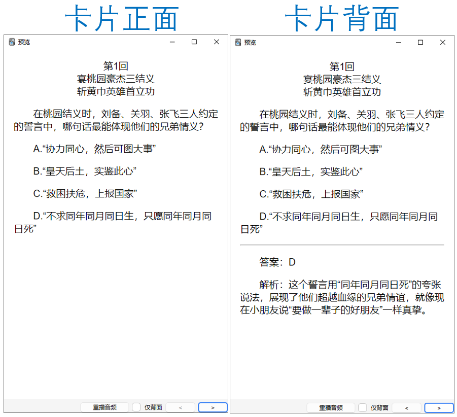Select option A 协力同心 in left window
The width and height of the screenshot is (457, 417).
click(94, 149)
